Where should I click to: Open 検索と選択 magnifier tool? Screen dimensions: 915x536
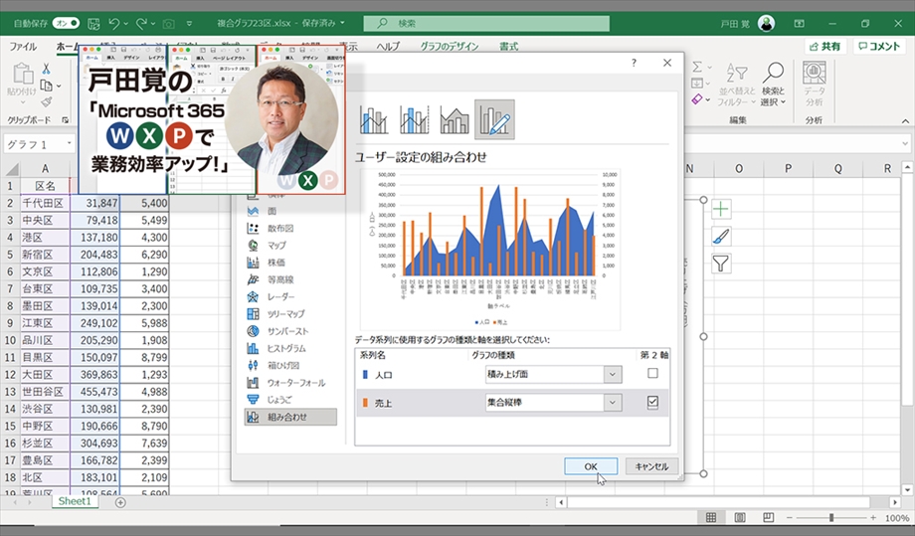point(773,85)
